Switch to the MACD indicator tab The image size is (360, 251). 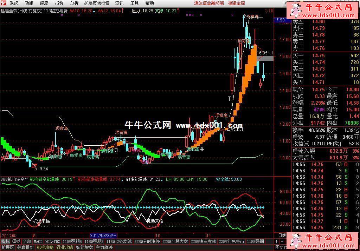pos(38,242)
